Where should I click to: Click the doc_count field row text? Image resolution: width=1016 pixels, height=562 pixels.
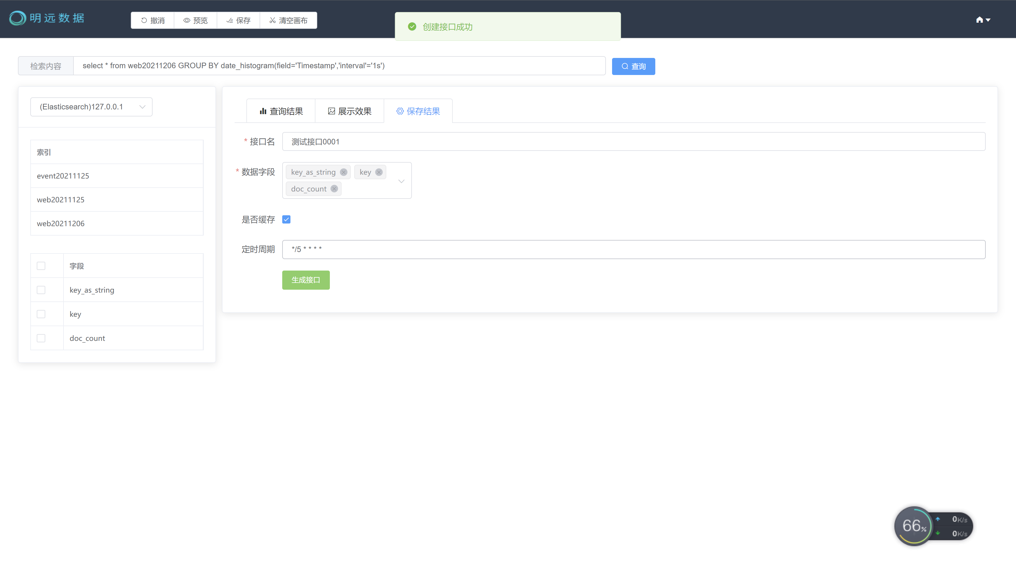click(87, 338)
